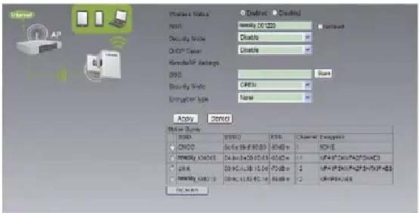Image resolution: width=419 pixels, height=213 pixels.
Task: Open the Security Mode dropdown showing Disable
Action: coord(275,37)
